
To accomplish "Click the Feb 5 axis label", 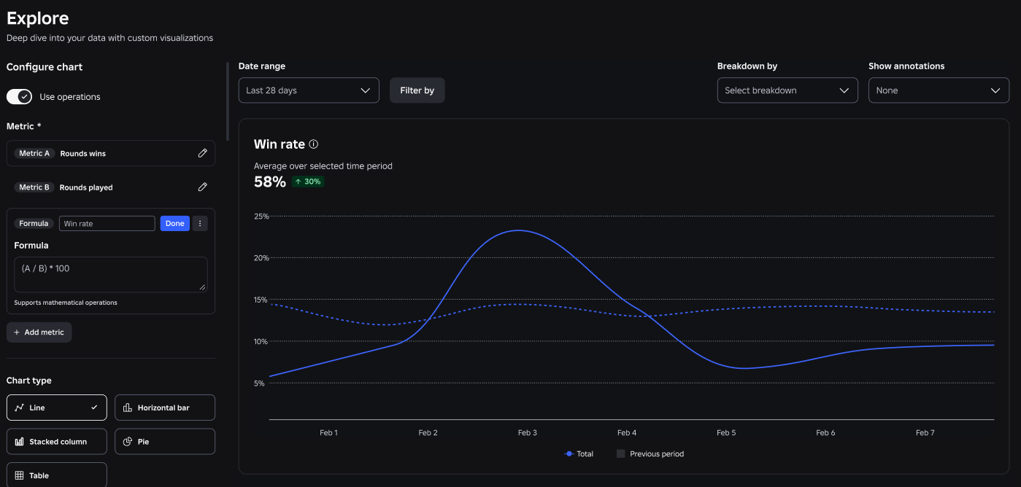I will coord(726,433).
